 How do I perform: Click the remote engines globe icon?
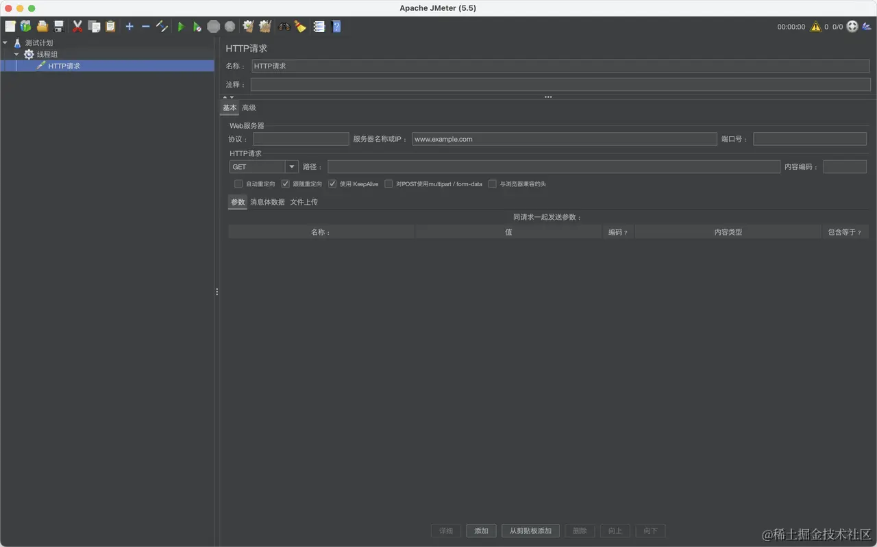(x=852, y=27)
